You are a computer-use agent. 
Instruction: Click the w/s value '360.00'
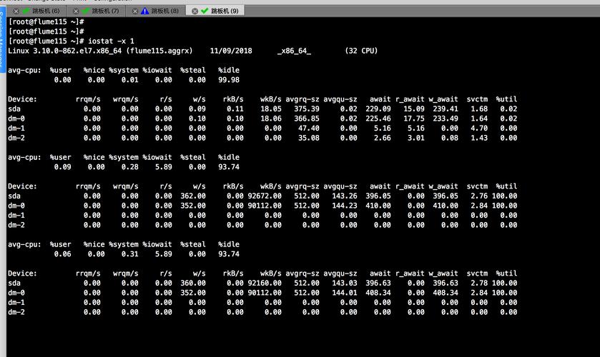coord(193,283)
